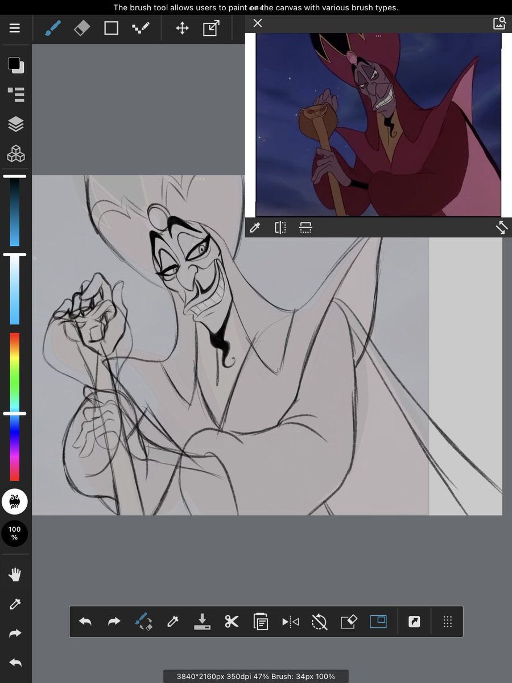Image resolution: width=512 pixels, height=683 pixels.
Task: Select the rectangle shape tool
Action: coord(111,28)
